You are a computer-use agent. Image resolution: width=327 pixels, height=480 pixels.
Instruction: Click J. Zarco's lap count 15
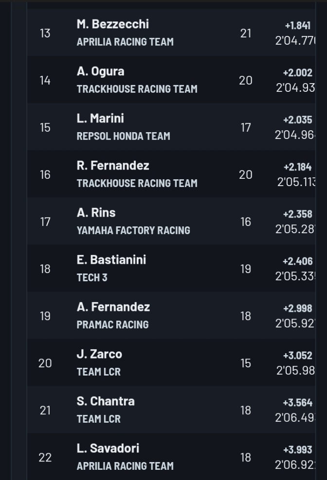tap(246, 363)
